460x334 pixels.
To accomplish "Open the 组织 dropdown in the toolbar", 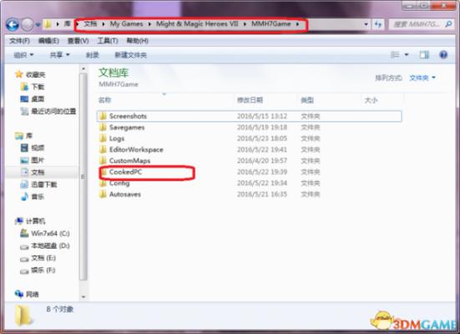I will 23,55.
